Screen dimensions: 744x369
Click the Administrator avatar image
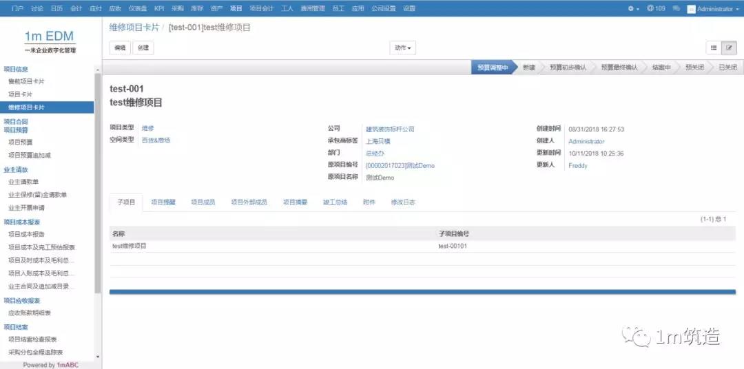coord(691,9)
